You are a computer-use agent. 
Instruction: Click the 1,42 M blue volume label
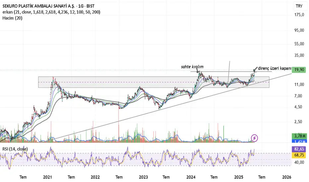pos(299,141)
